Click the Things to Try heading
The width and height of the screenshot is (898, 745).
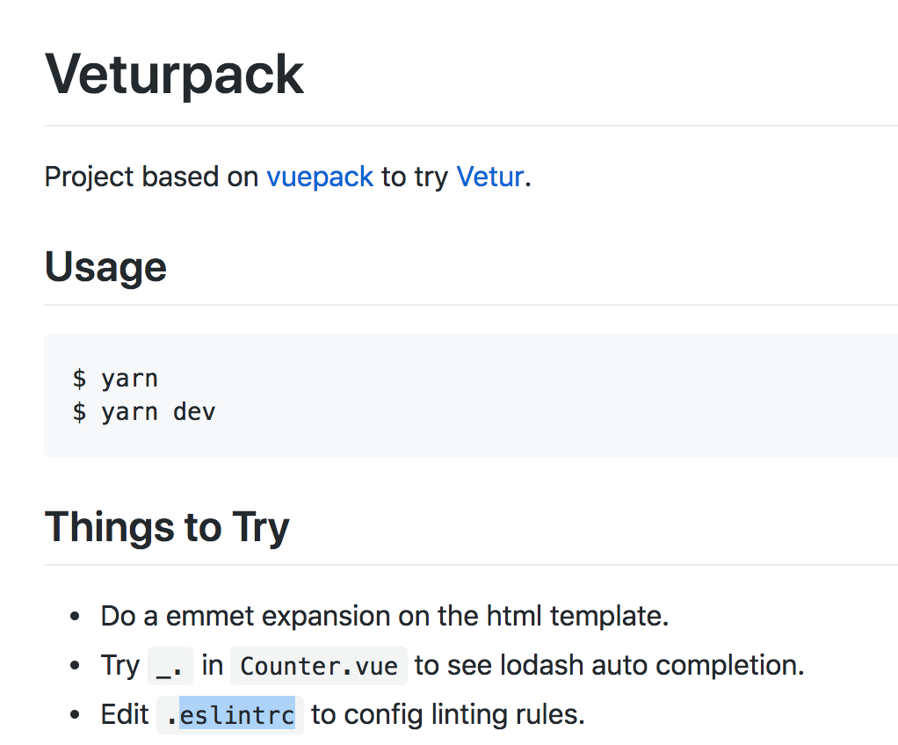pyautogui.click(x=167, y=526)
